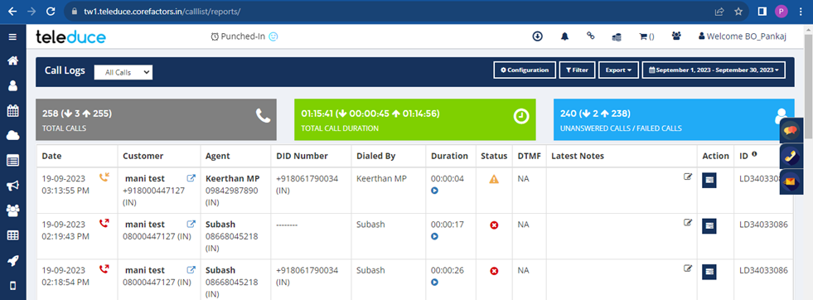Viewport: 813px width, 300px height.
Task: Click the Punched-In status
Action: (x=244, y=36)
